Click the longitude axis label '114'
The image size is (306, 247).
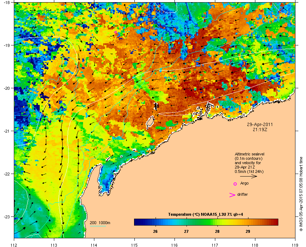94,245
